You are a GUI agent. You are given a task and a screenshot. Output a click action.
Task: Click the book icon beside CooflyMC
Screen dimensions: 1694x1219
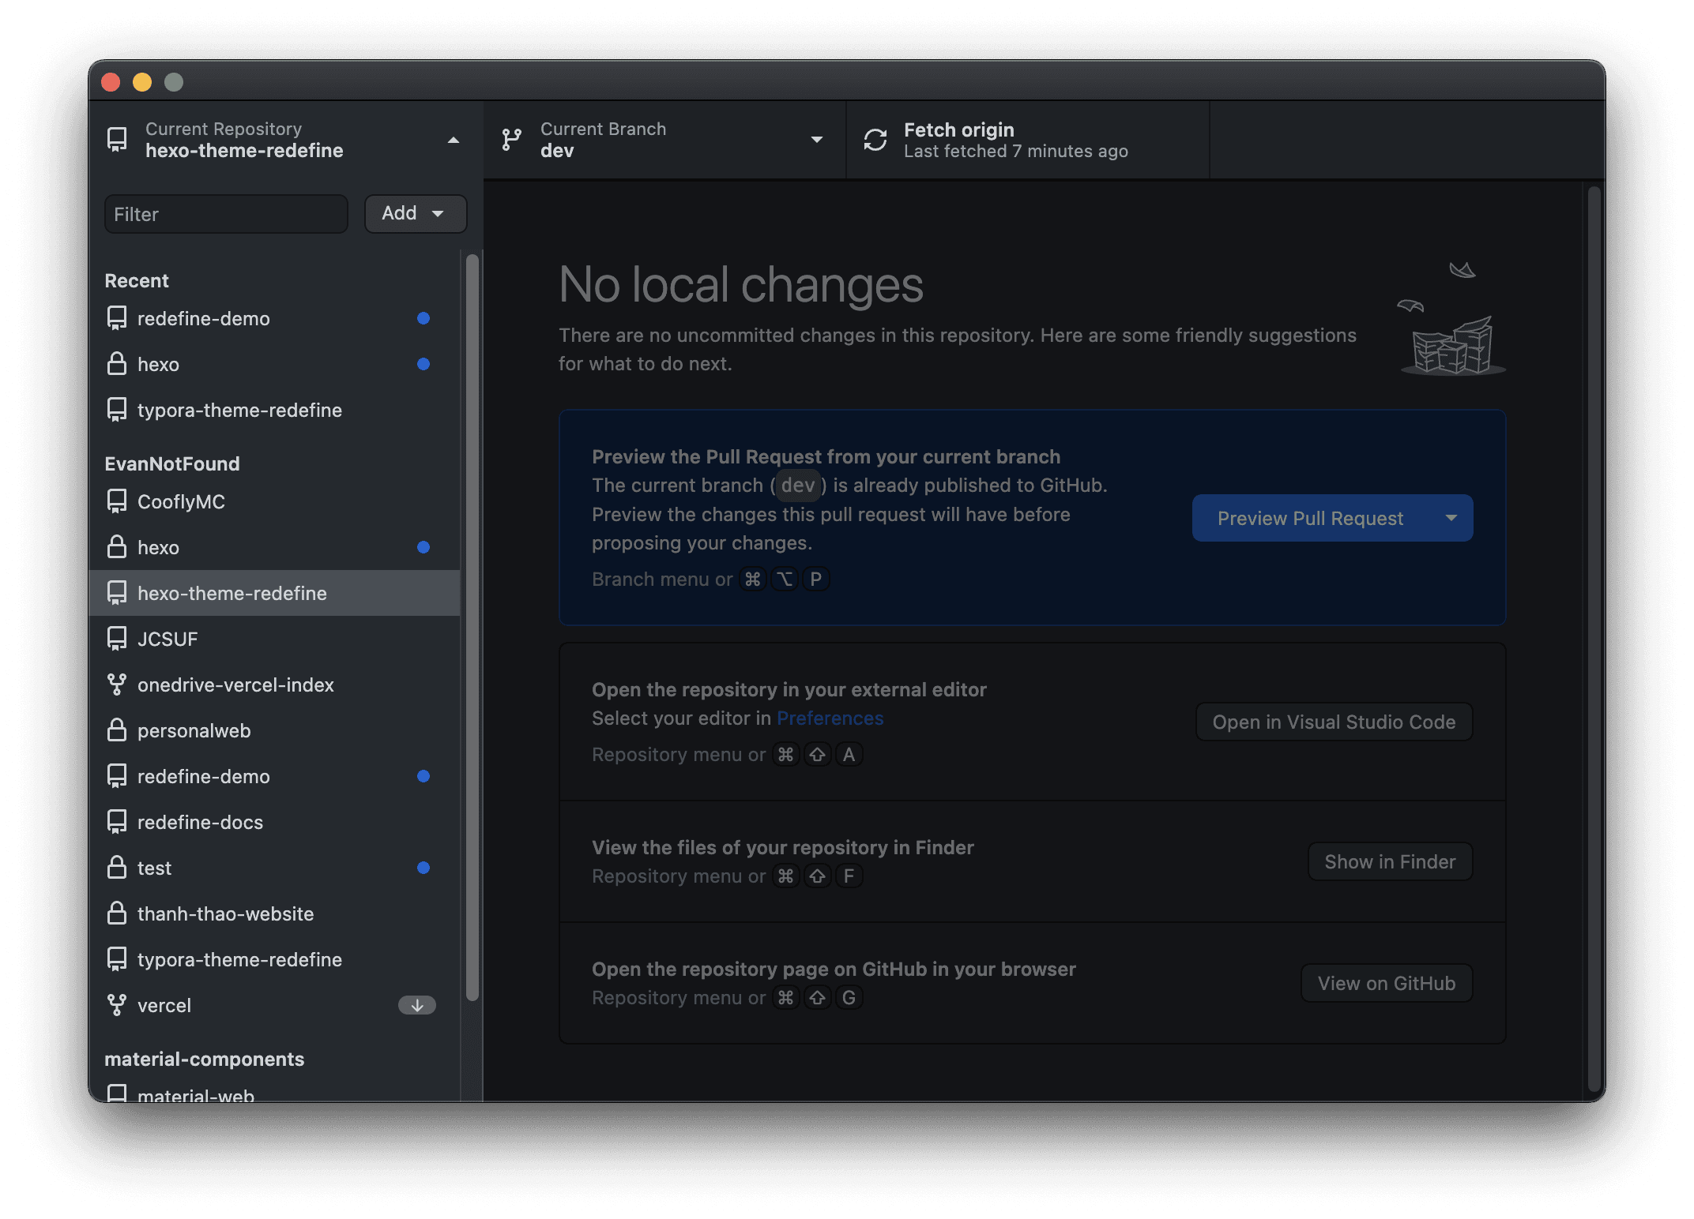[x=117, y=501]
